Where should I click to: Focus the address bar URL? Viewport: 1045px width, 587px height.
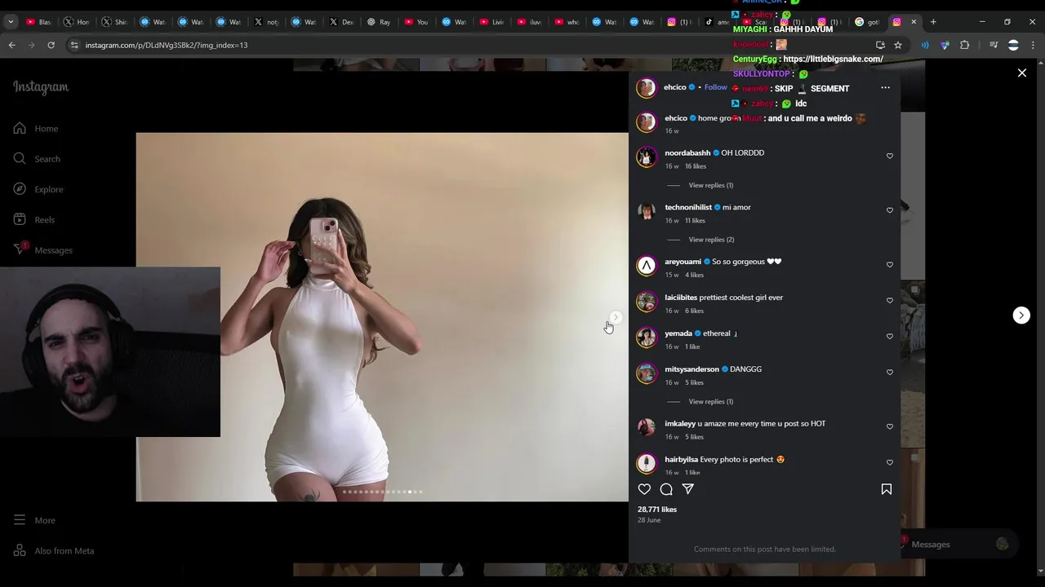tap(166, 45)
